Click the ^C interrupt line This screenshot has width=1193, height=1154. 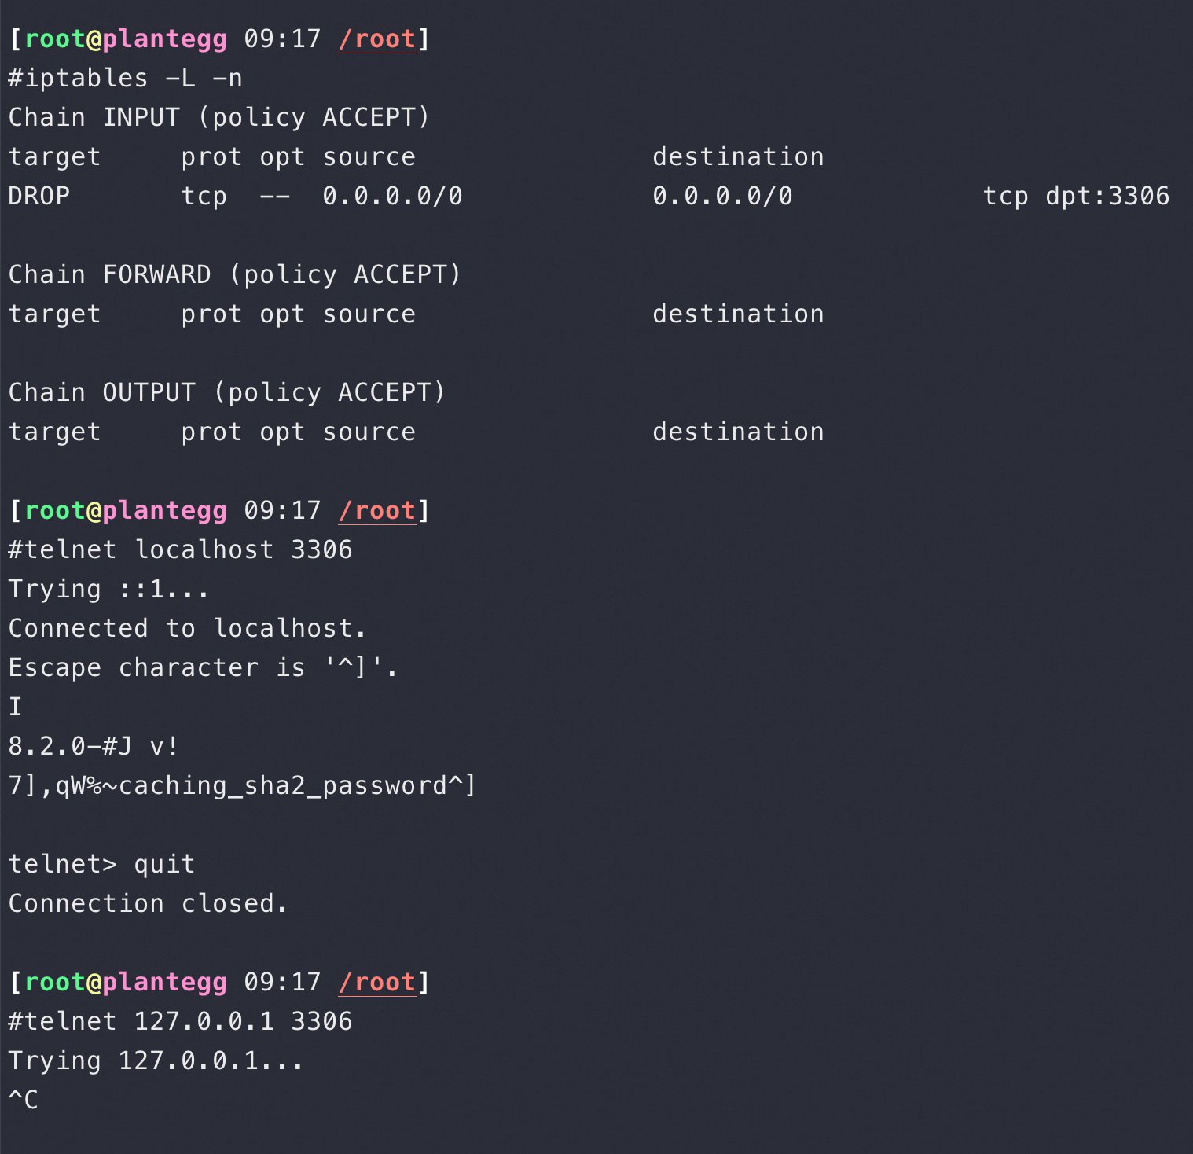tap(24, 1100)
